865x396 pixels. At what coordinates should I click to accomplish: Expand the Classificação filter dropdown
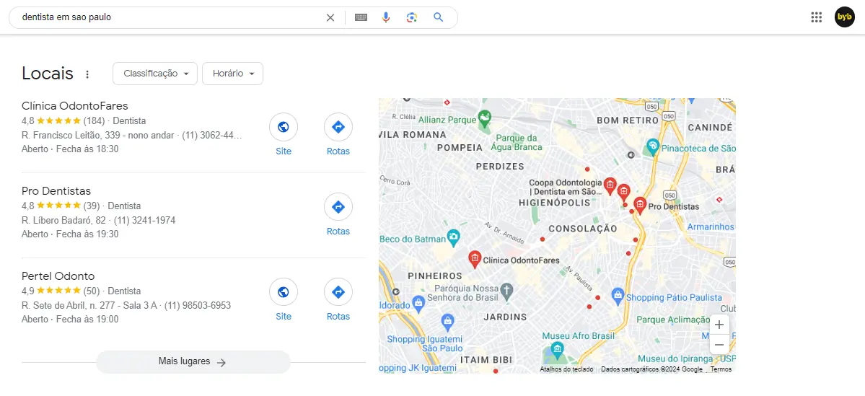[x=155, y=74]
